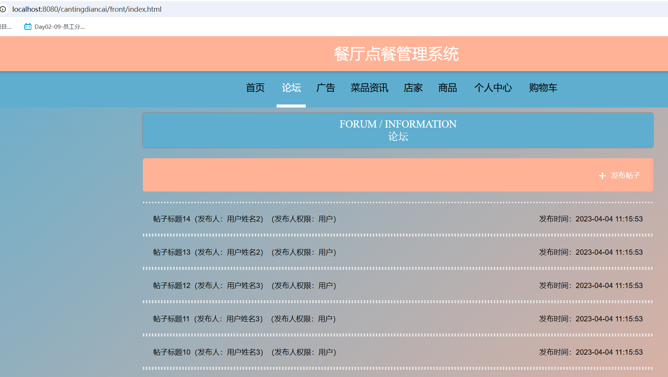The image size is (668, 377).
Task: Click the plus icon beside 发布帖子
Action: (602, 176)
